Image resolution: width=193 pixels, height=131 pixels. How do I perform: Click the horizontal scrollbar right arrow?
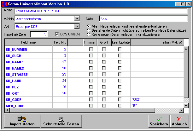point(181,110)
